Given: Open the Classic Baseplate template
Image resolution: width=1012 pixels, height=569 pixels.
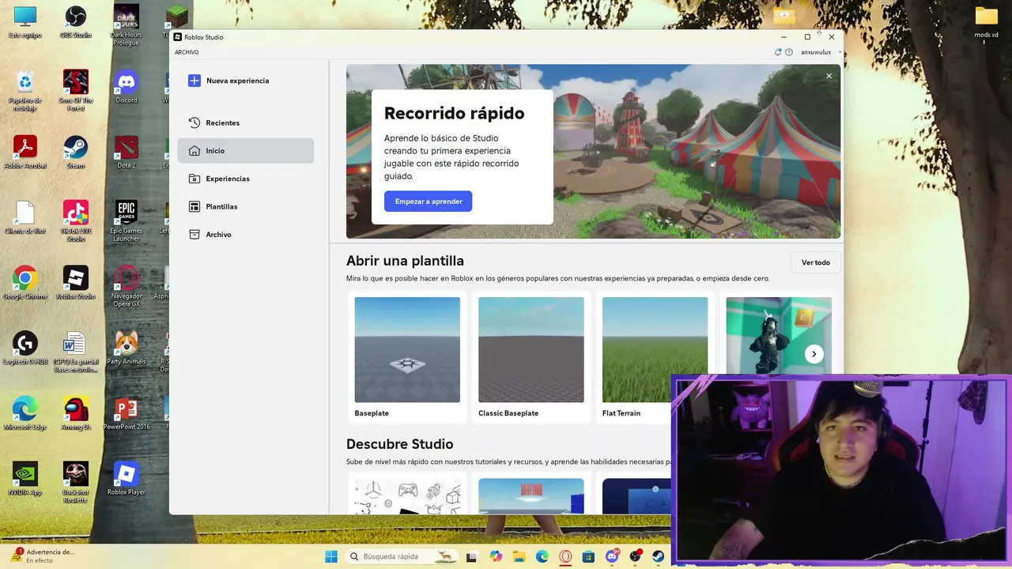Looking at the screenshot, I should 531,357.
